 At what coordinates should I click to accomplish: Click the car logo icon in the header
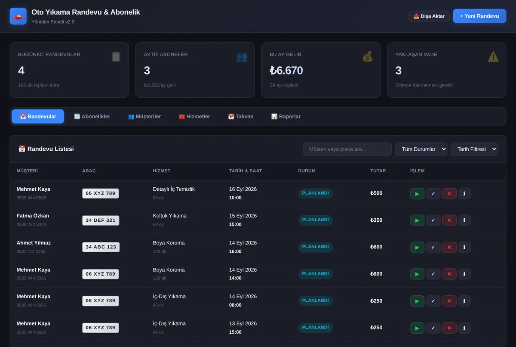click(x=18, y=16)
